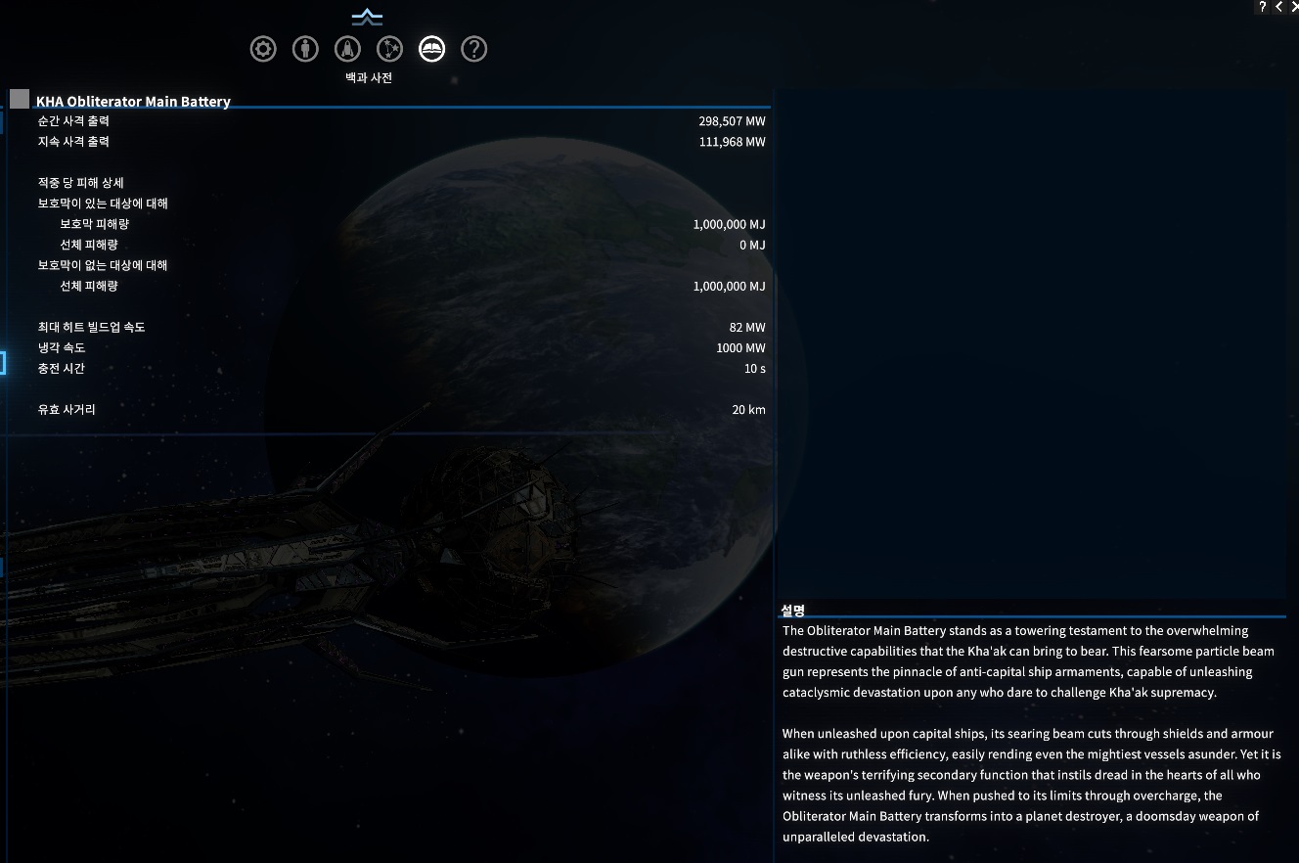Viewport: 1299px width, 863px height.
Task: Click the 설명 description heading
Action: 793,610
